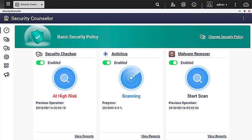Viewport: 252px width, 140px height.
Task: Click the Change Security Policy link
Action: [225, 37]
